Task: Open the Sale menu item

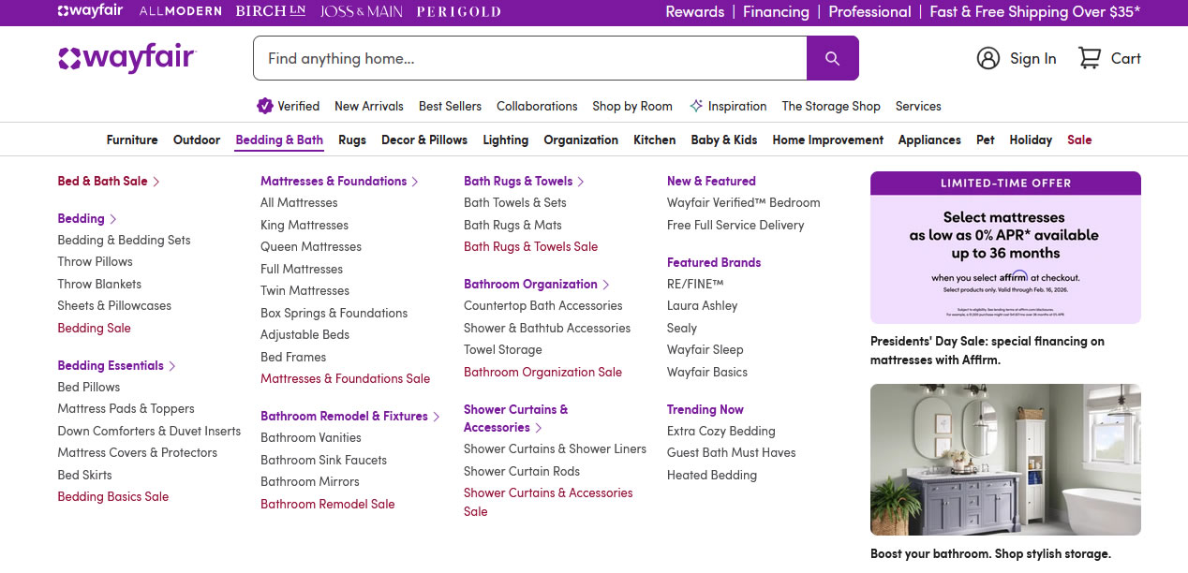Action: click(x=1079, y=140)
